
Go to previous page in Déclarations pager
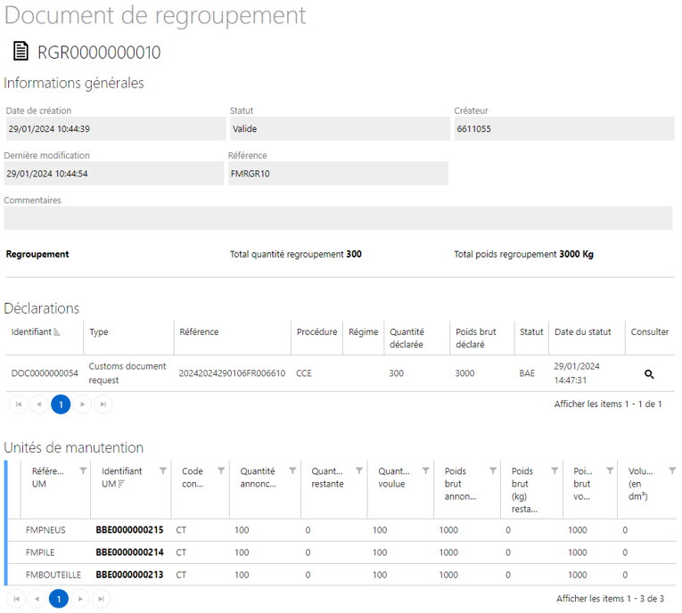pos(39,405)
